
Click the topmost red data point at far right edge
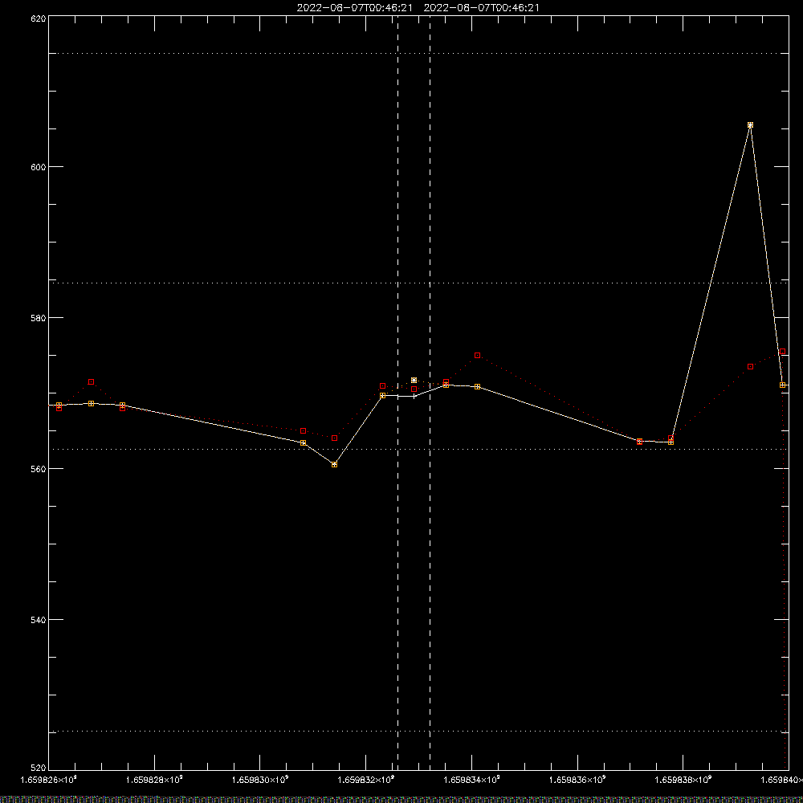click(782, 352)
